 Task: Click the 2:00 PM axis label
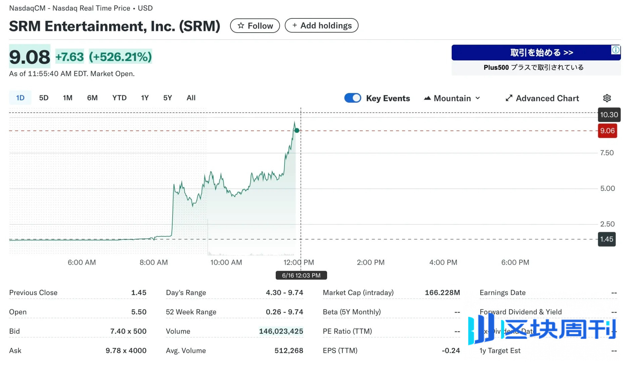370,262
